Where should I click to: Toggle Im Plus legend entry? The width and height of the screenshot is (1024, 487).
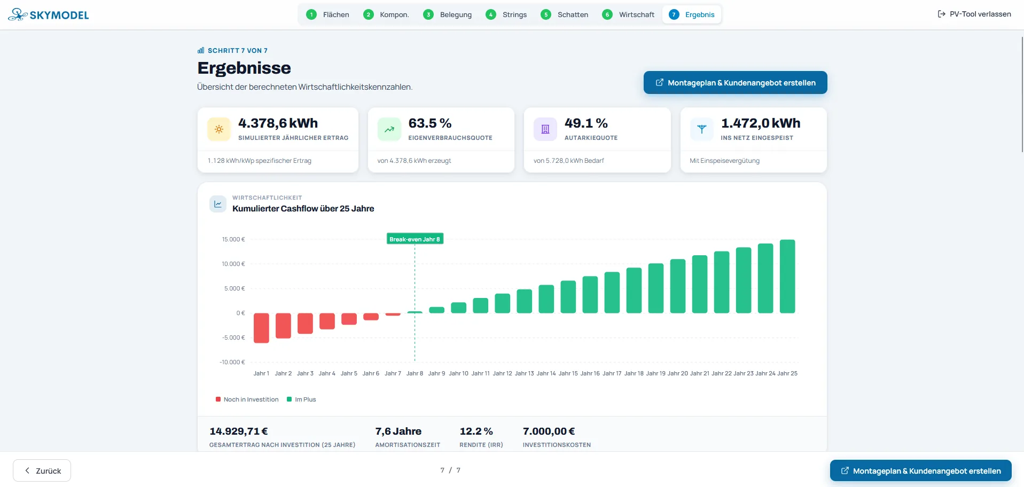(301, 399)
